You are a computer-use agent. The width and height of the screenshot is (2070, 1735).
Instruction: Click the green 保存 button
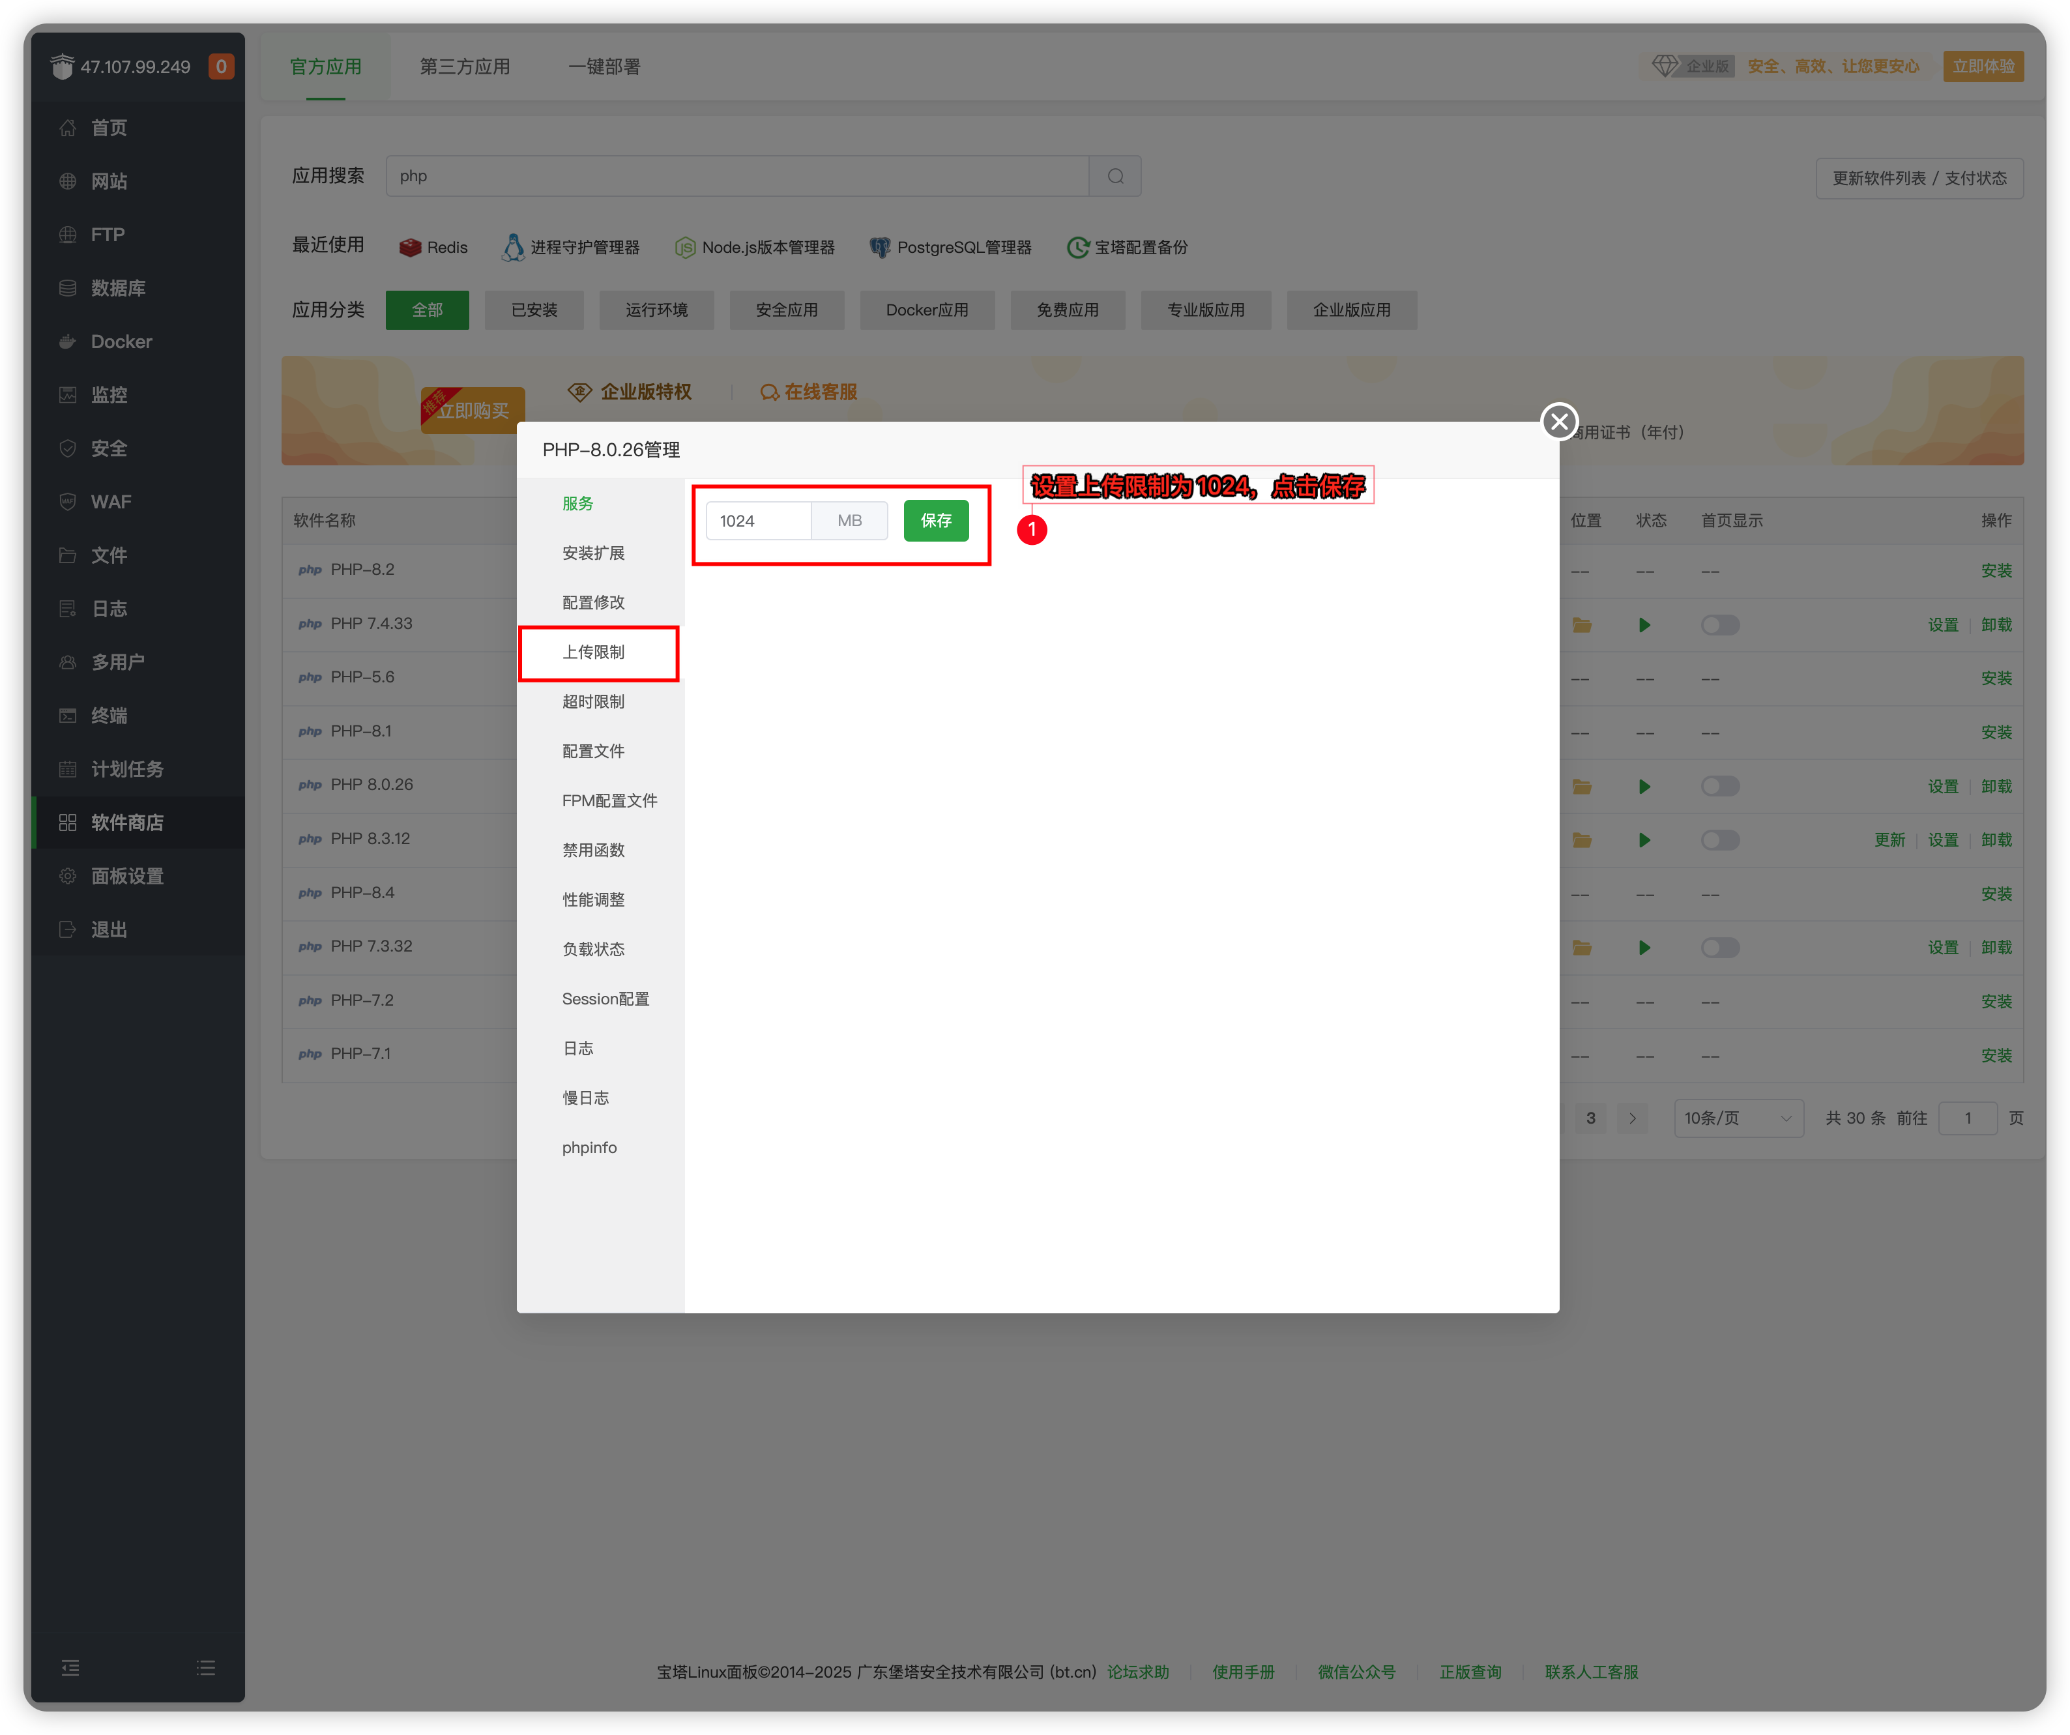935,521
